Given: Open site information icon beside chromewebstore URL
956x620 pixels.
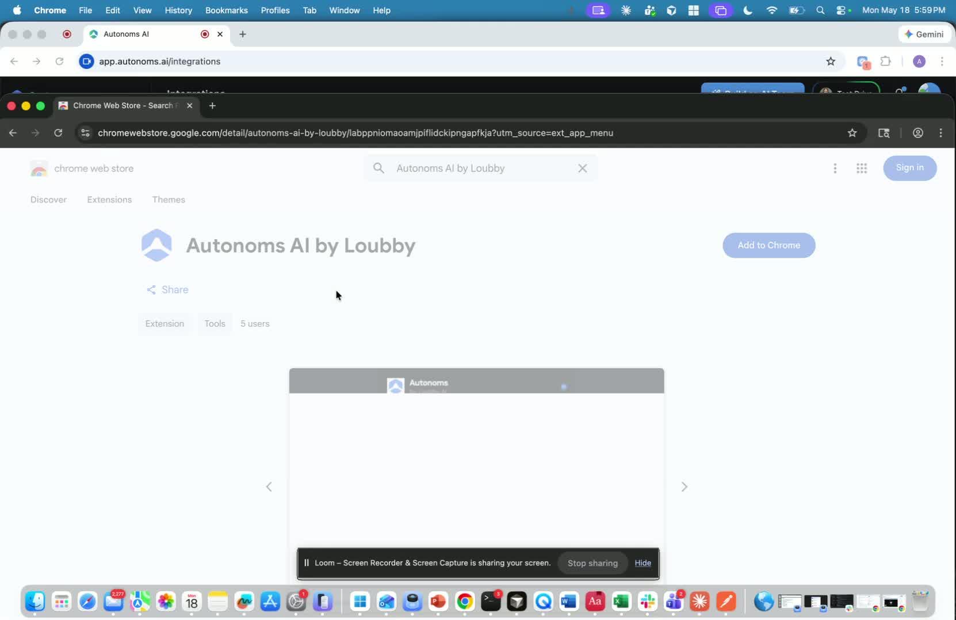Looking at the screenshot, I should (x=85, y=133).
